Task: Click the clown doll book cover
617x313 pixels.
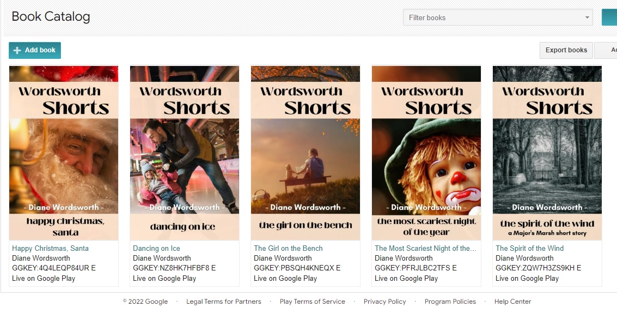Action: (x=426, y=153)
